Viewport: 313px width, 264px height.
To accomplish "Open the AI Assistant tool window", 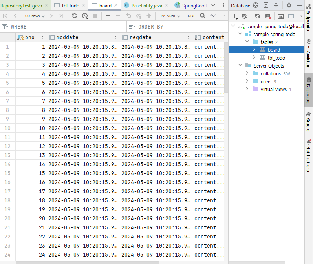I will click(309, 54).
